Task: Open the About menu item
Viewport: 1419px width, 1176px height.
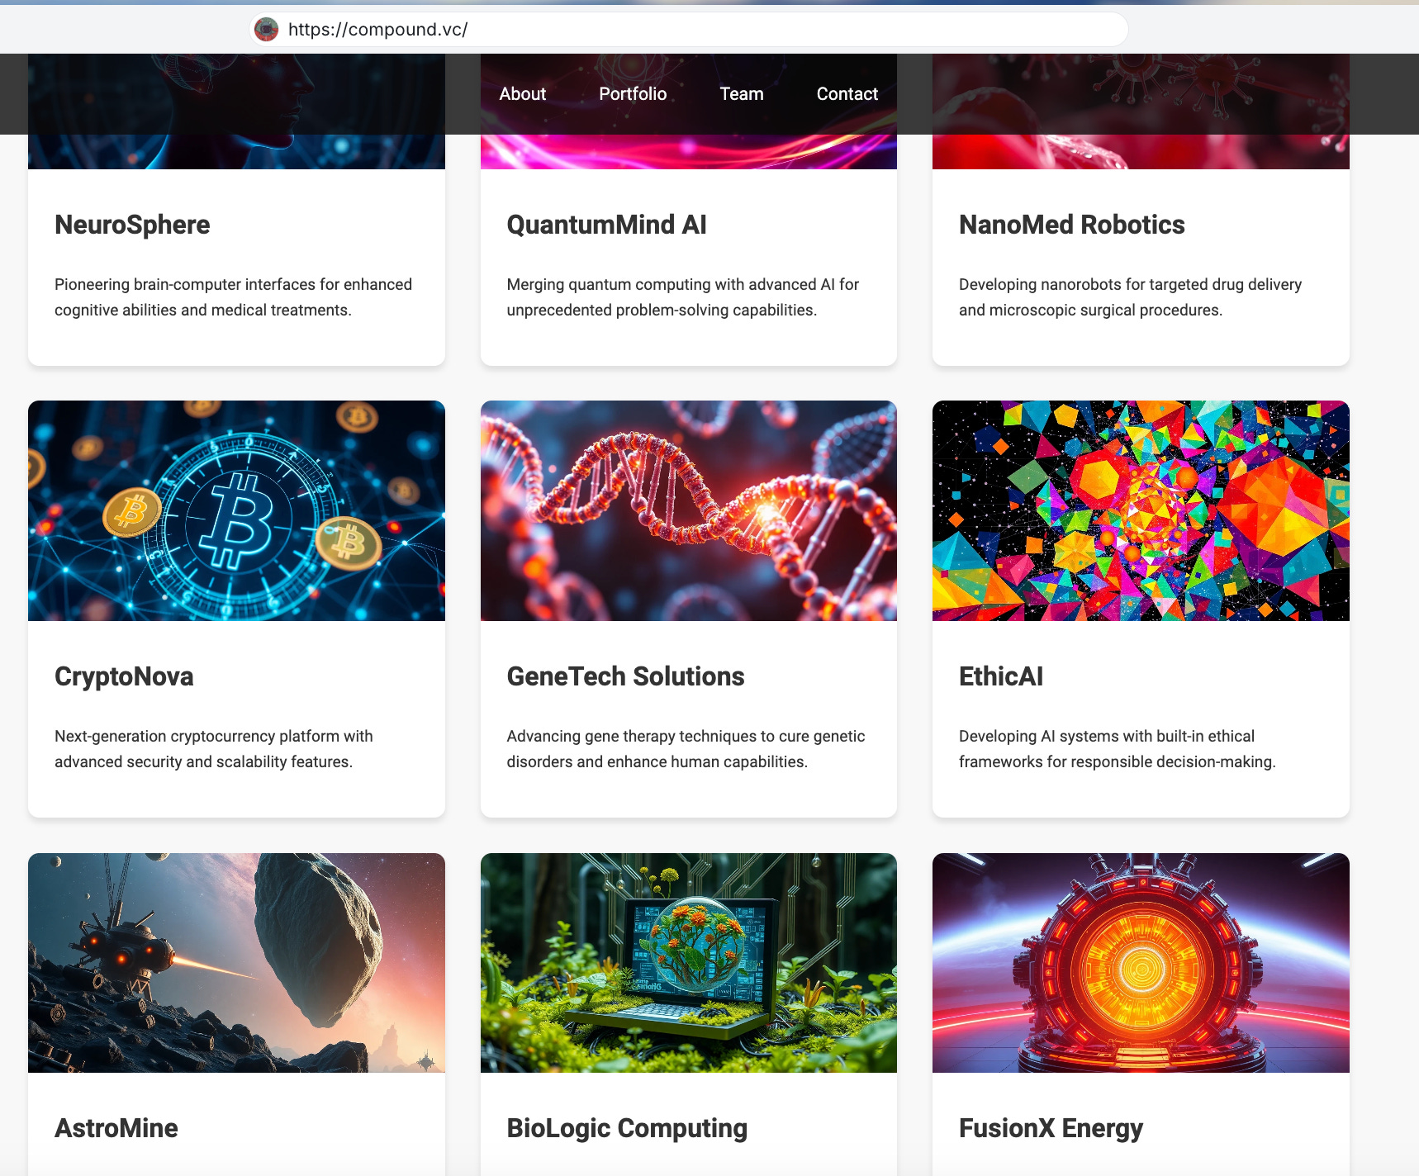Action: [x=523, y=94]
